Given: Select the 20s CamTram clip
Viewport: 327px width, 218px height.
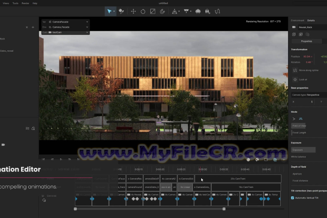Looking at the screenshot, I should [238, 179].
